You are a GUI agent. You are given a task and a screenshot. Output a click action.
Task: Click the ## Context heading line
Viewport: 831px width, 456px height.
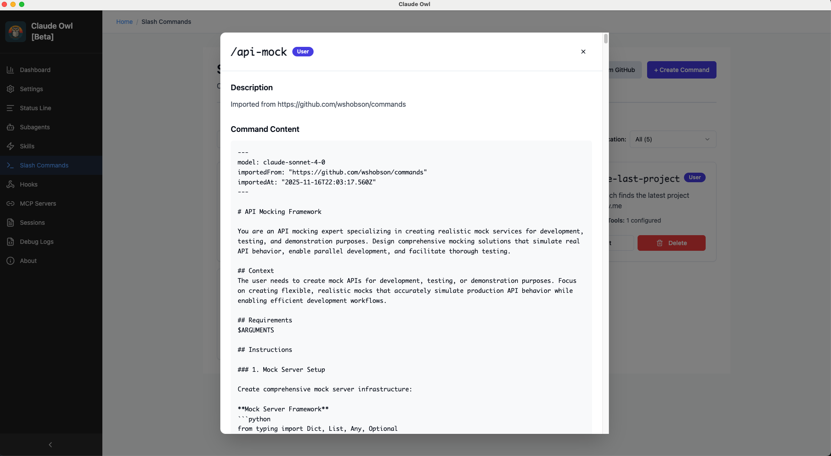(x=255, y=271)
